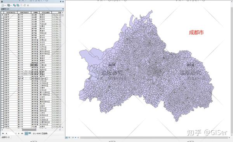The image size is (233, 142).
Task: Go to the previous record
Action: 6,133
